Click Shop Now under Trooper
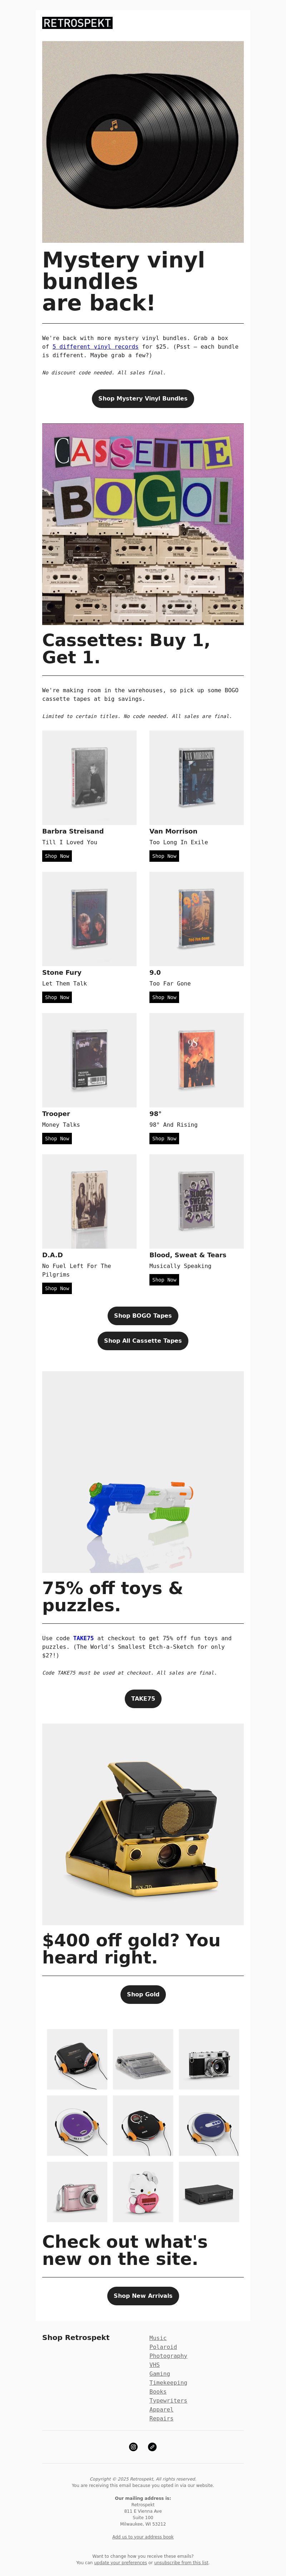 pos(57,1139)
